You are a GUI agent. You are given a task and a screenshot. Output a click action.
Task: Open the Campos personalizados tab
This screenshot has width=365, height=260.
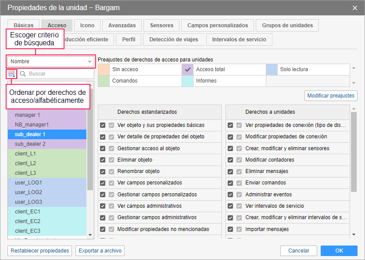(218, 25)
